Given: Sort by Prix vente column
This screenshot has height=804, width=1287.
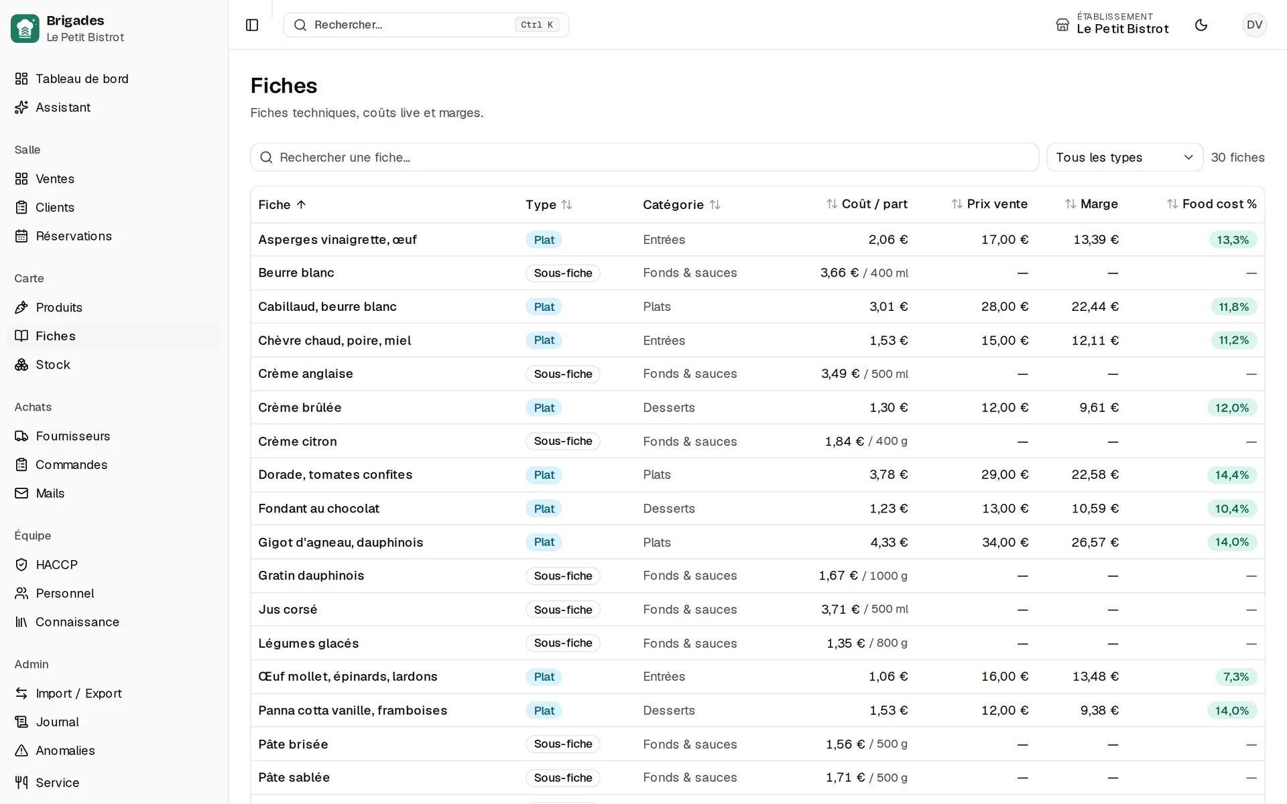Looking at the screenshot, I should click(989, 204).
